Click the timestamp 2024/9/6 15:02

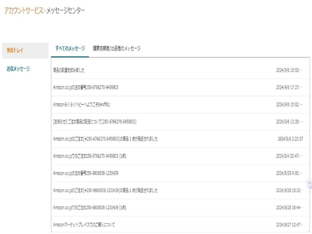(x=289, y=105)
